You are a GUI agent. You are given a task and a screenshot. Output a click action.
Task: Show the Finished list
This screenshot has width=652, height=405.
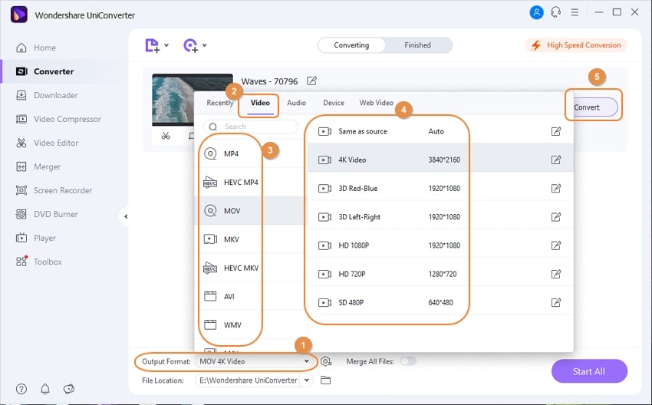[x=417, y=45]
